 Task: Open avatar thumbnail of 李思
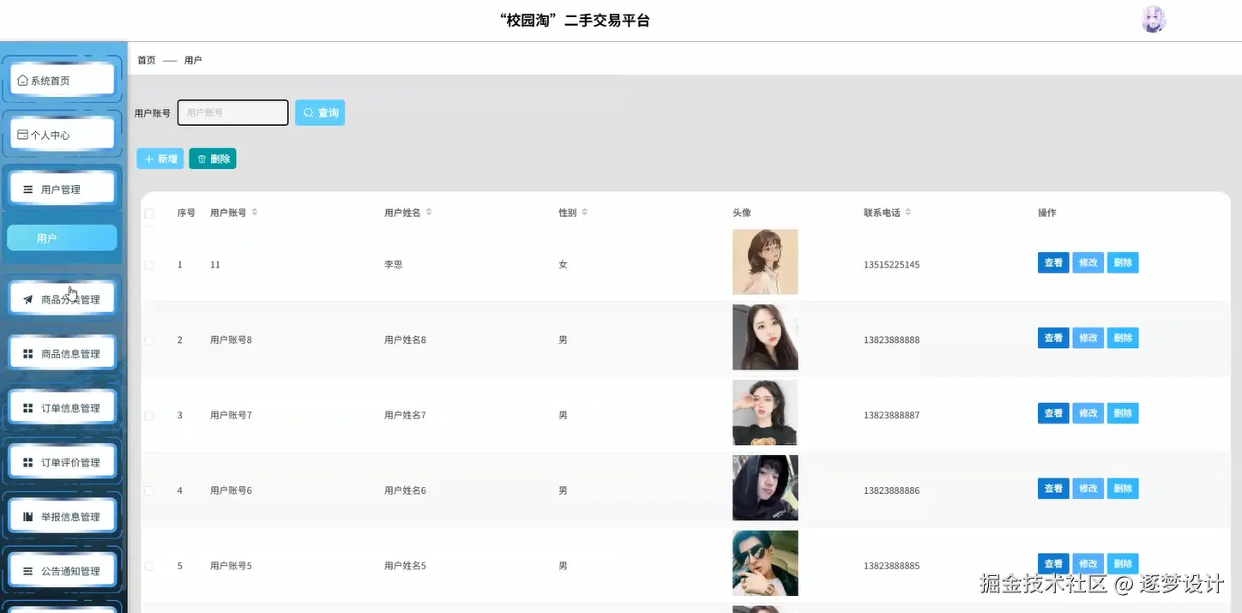coord(765,261)
